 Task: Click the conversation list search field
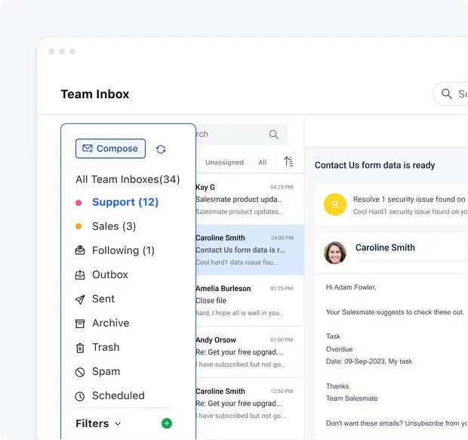pyautogui.click(x=242, y=135)
